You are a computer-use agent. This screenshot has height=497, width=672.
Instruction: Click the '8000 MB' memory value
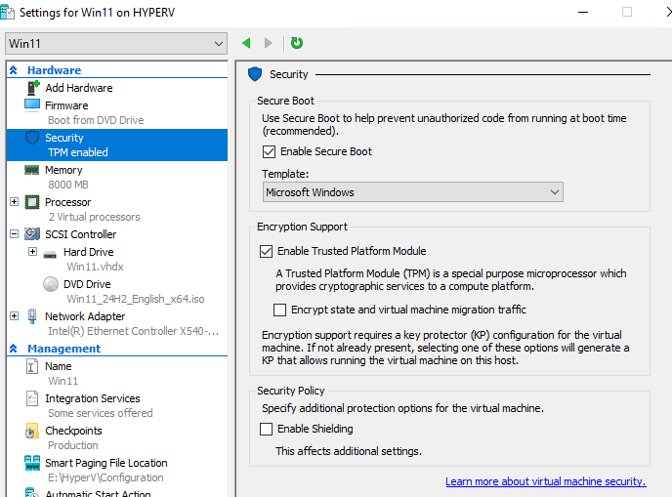68,185
